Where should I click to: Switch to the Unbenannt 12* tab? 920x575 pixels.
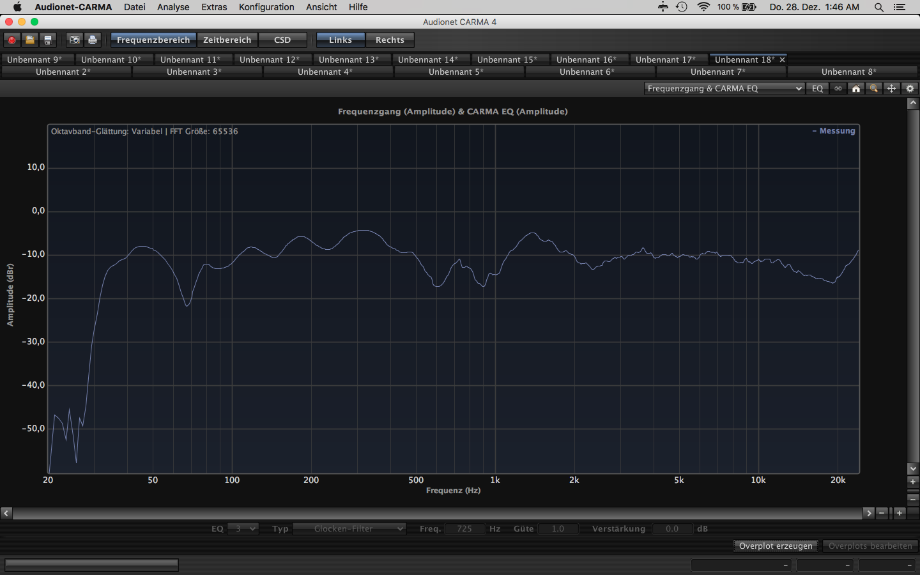tap(270, 59)
